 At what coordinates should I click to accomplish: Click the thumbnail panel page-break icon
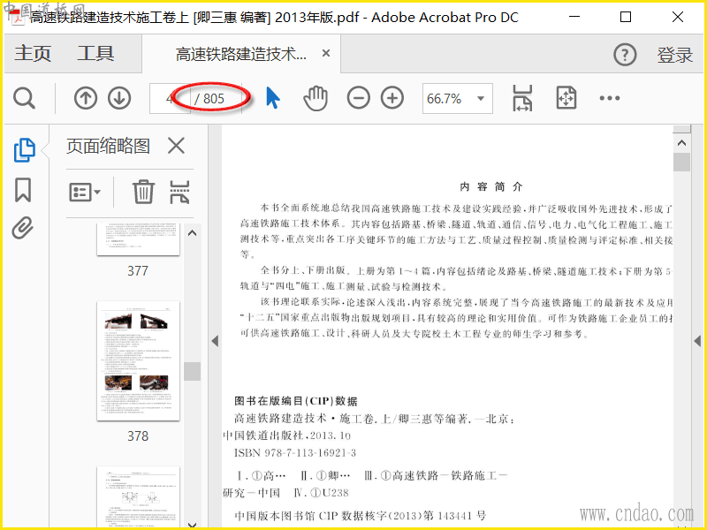(x=179, y=192)
